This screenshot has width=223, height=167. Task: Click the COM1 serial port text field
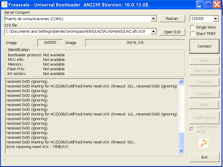(x=78, y=19)
